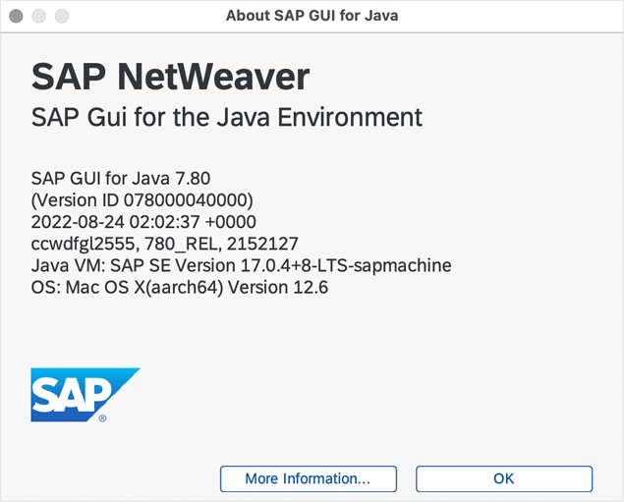
Task: Click the SAP logo image
Action: click(x=85, y=395)
